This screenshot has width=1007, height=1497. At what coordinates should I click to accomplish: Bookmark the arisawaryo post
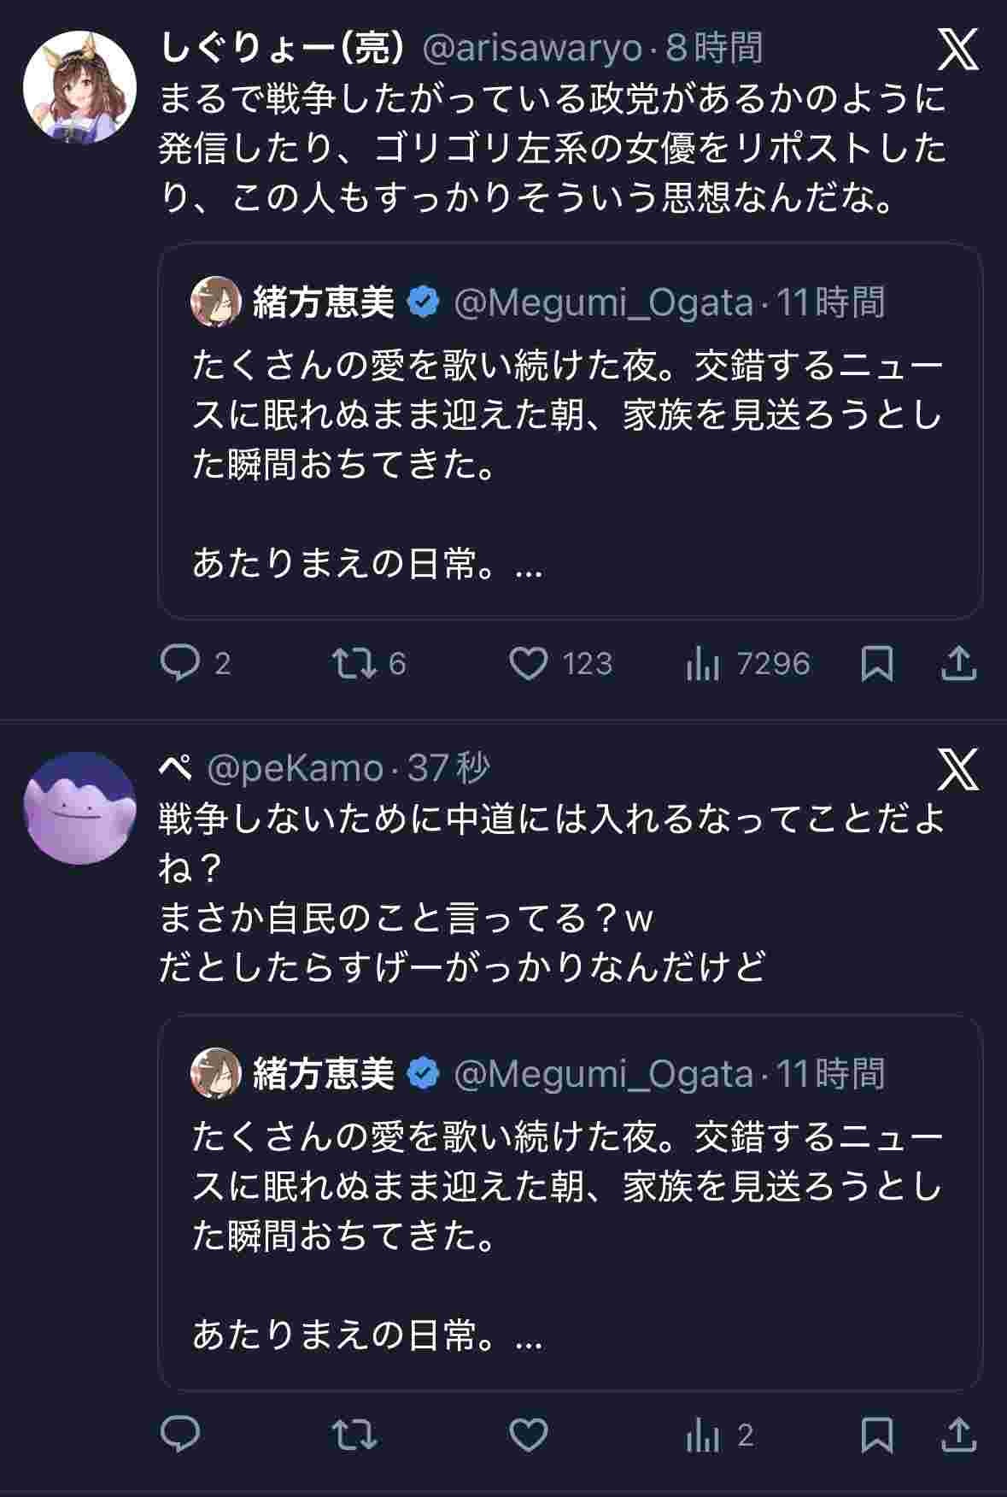point(877,664)
